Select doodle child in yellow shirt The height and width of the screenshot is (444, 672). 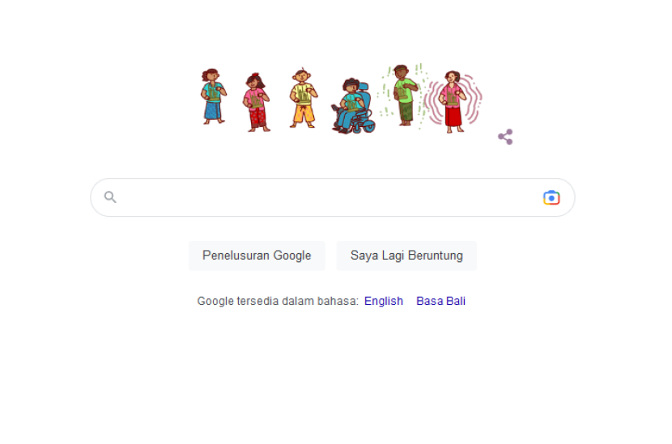pos(303,99)
